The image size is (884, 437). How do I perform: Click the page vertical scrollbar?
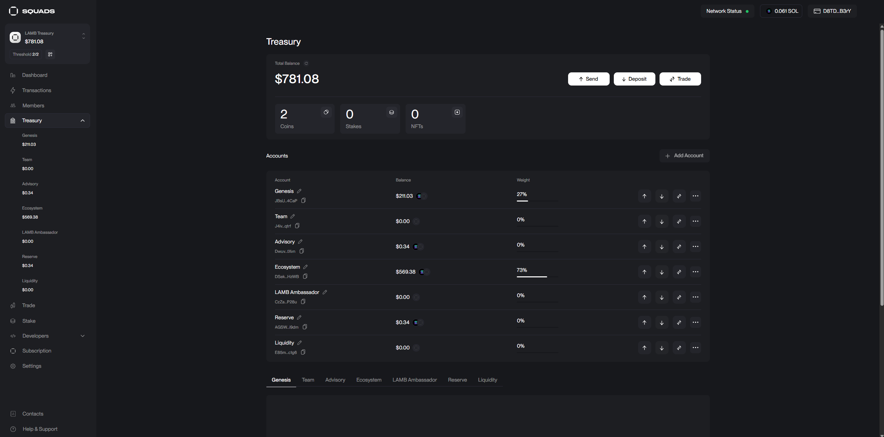[882, 168]
